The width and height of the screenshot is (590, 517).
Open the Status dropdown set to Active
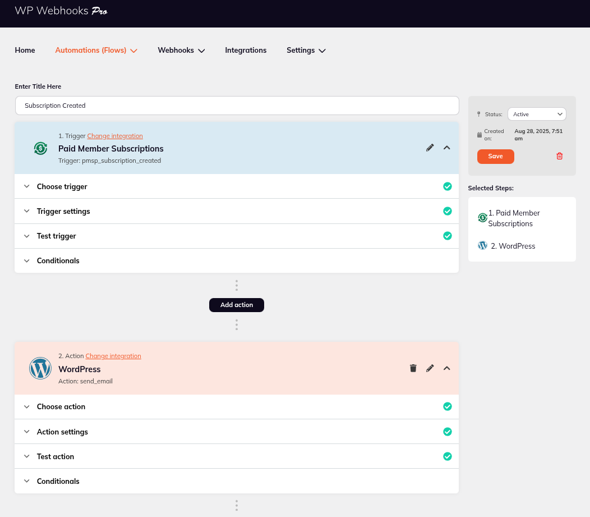click(537, 114)
